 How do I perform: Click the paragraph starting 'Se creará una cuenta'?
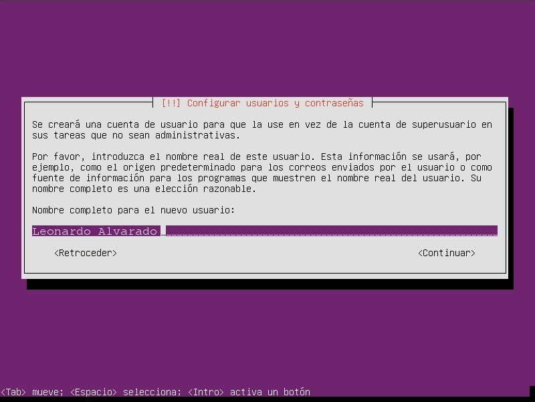coord(262,130)
